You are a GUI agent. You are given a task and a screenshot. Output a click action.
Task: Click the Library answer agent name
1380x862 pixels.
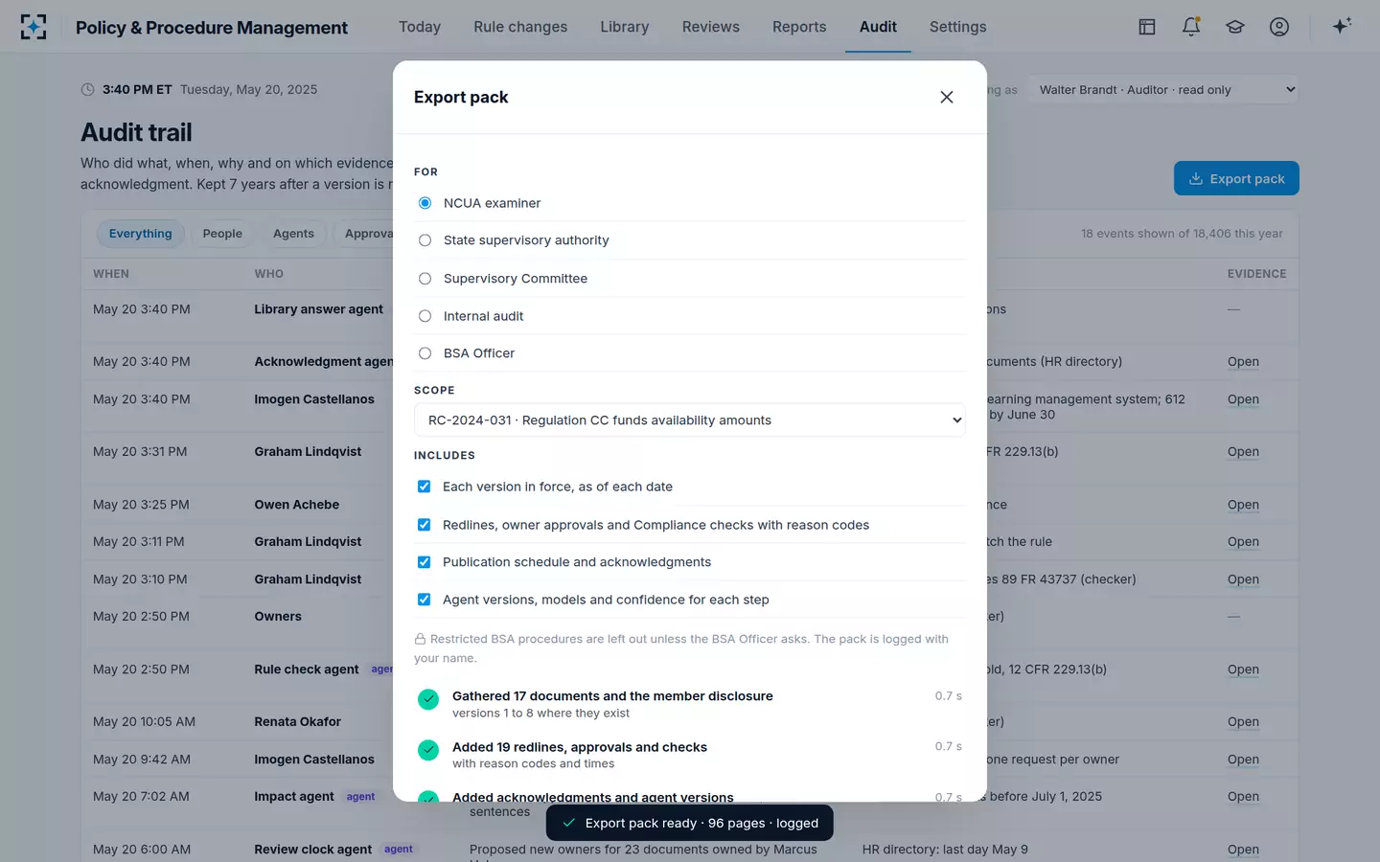coord(318,309)
